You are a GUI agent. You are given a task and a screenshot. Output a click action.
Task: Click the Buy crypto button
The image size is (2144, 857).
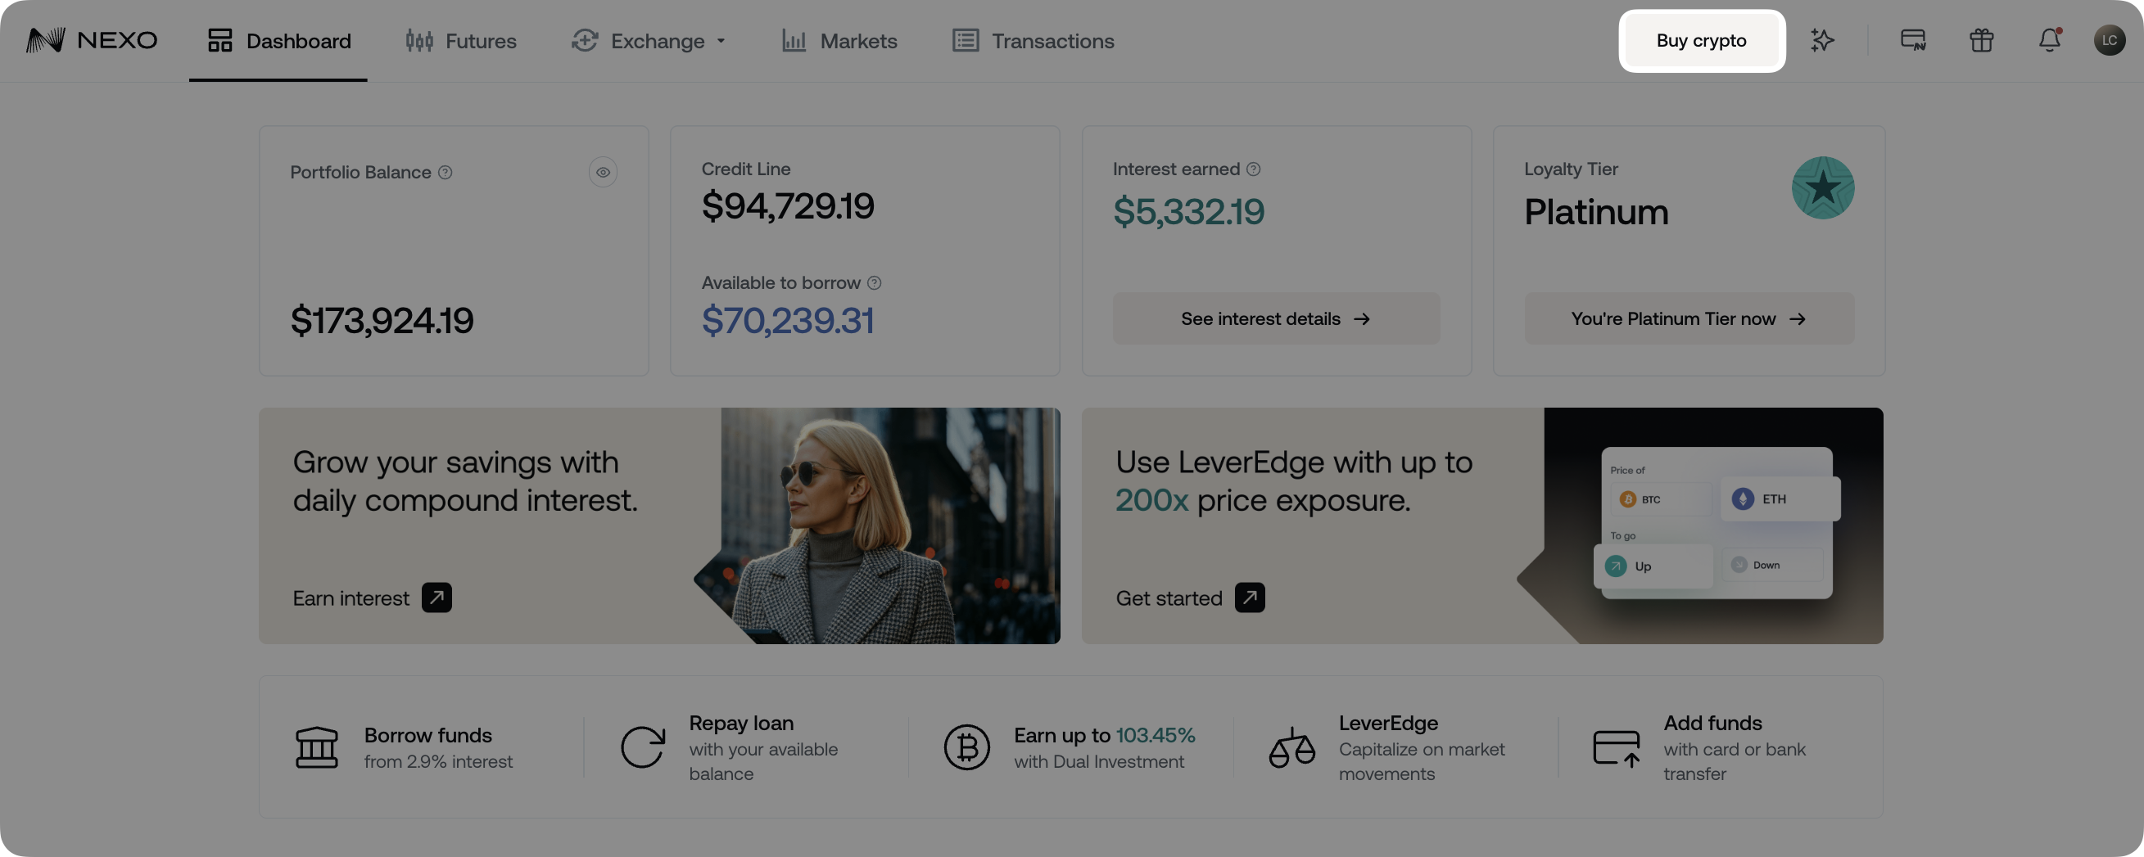pyautogui.click(x=1701, y=40)
